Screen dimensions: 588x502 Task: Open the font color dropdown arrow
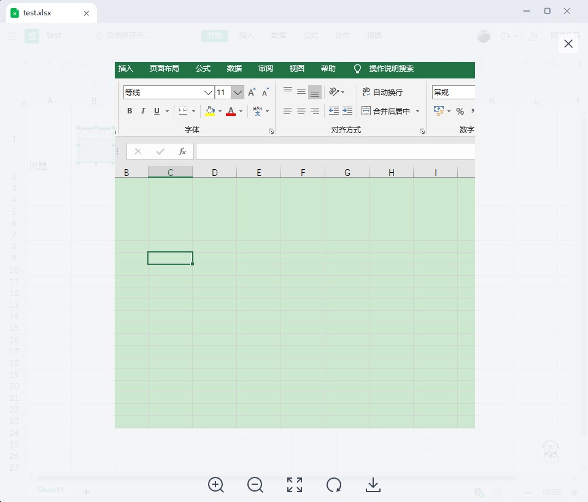click(x=241, y=112)
